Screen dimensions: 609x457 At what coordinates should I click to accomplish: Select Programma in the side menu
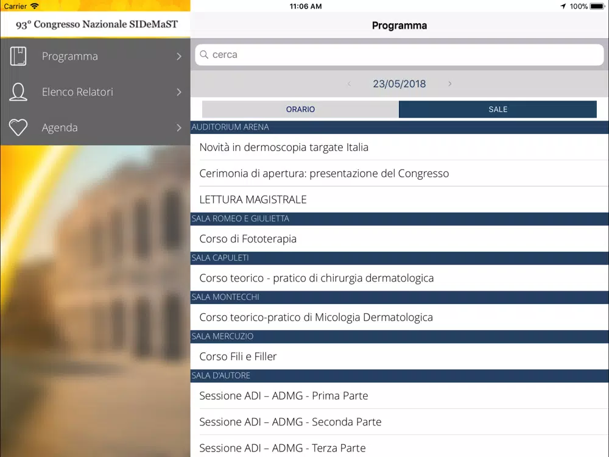95,56
